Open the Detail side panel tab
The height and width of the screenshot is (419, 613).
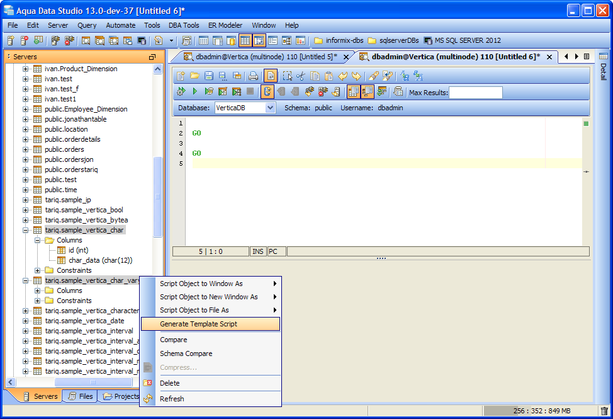click(603, 67)
